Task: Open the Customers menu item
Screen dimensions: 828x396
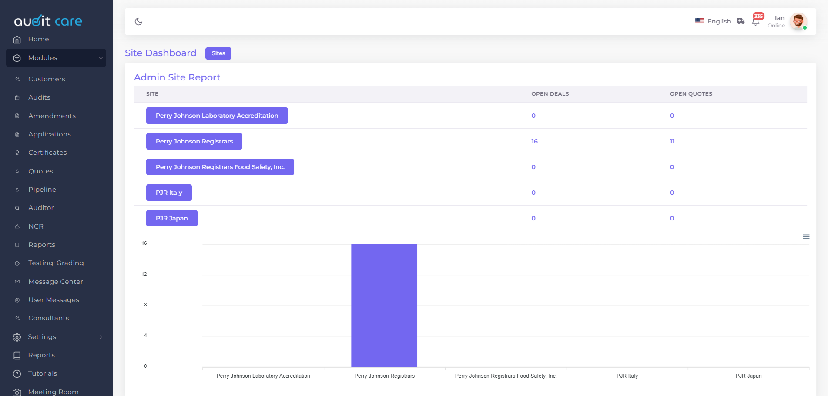Action: click(47, 79)
